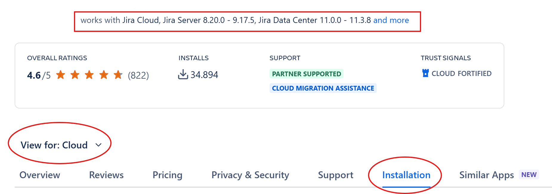
Task: Select the Privacy & Security tab
Action: pos(250,175)
